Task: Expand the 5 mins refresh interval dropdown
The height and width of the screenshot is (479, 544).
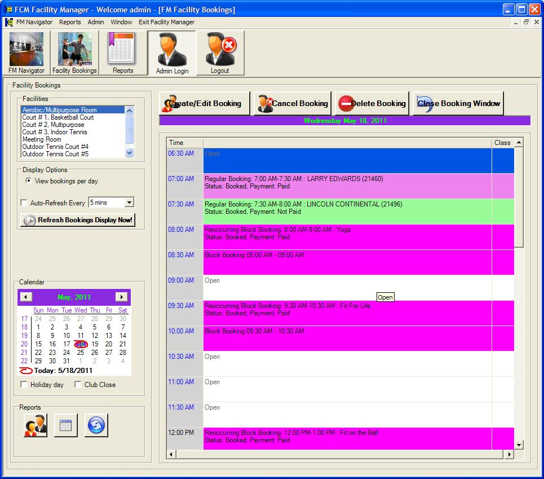Action: click(x=129, y=203)
